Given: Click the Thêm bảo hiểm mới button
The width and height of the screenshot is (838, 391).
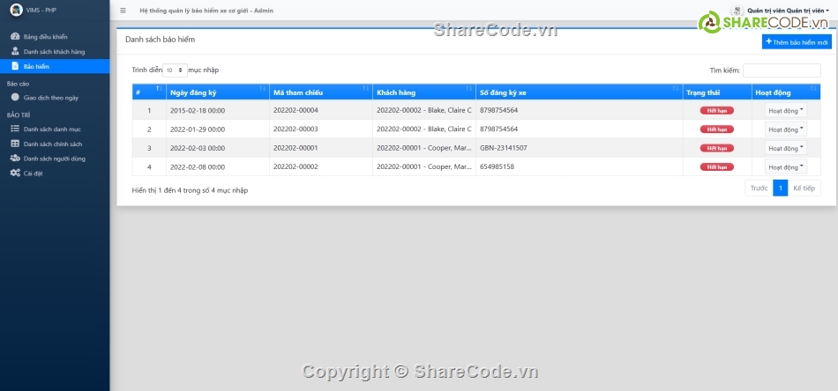Looking at the screenshot, I should 796,41.
